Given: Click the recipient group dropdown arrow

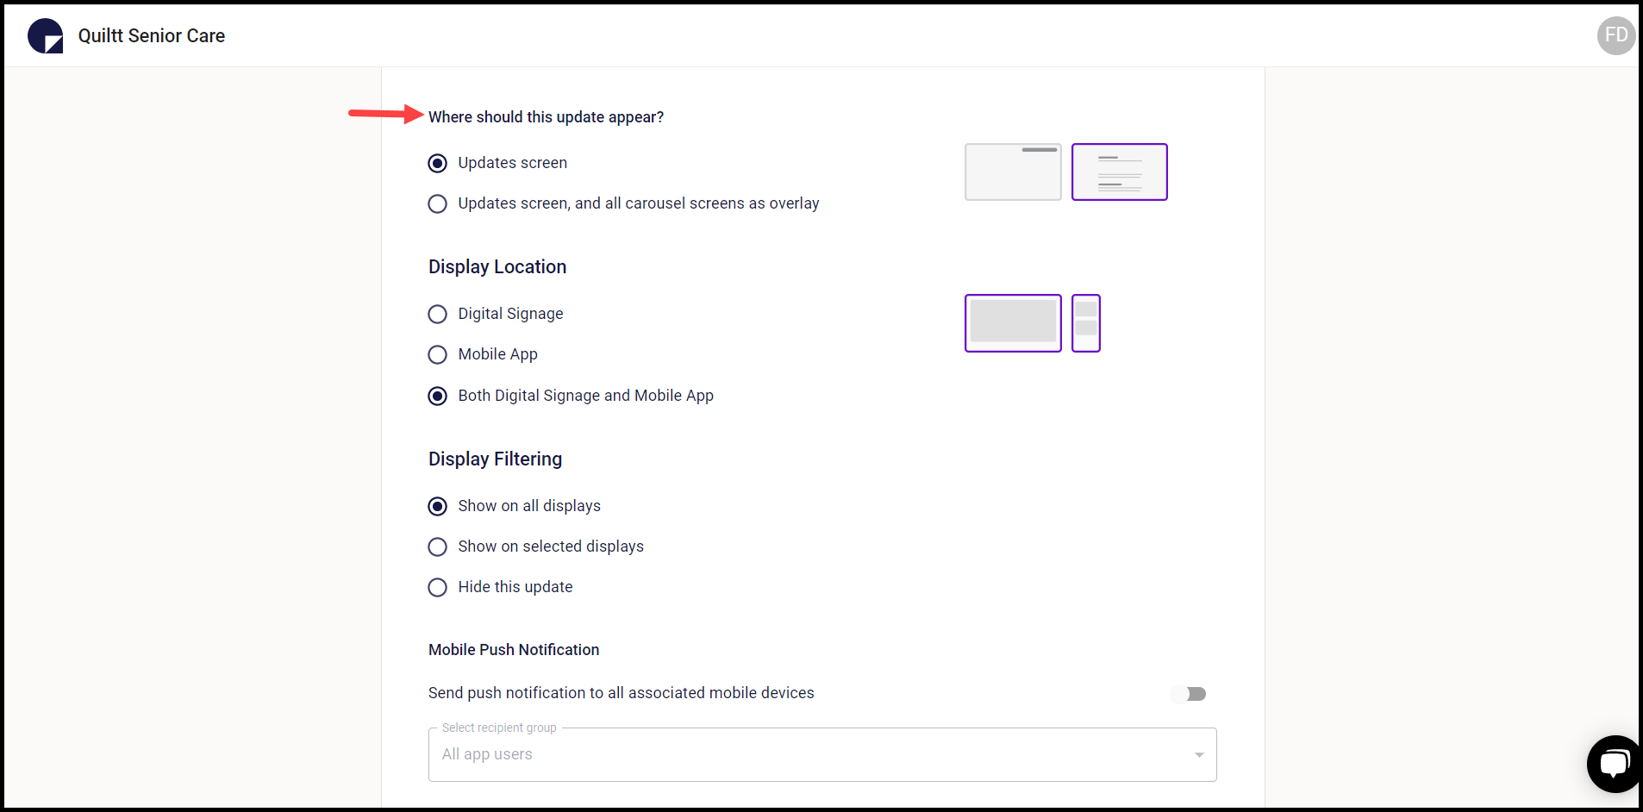Looking at the screenshot, I should point(1199,754).
